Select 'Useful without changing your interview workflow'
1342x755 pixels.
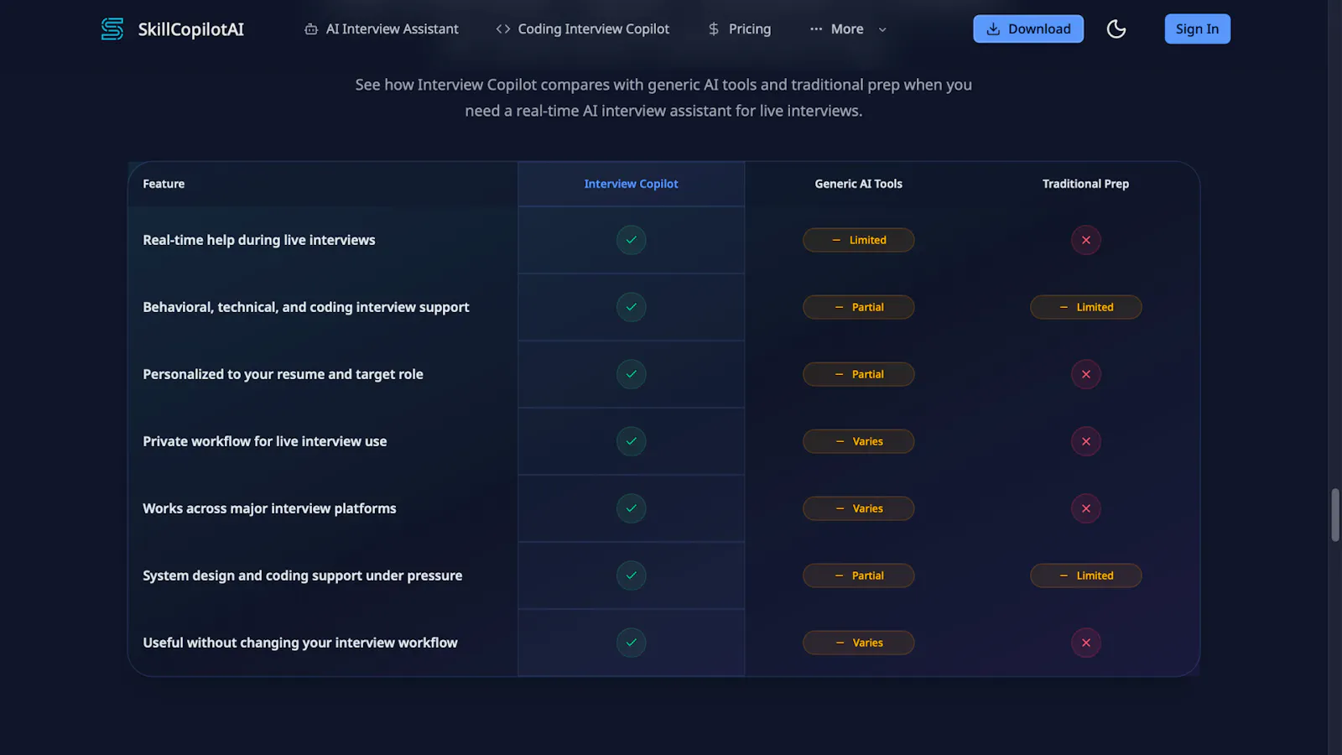click(x=300, y=643)
